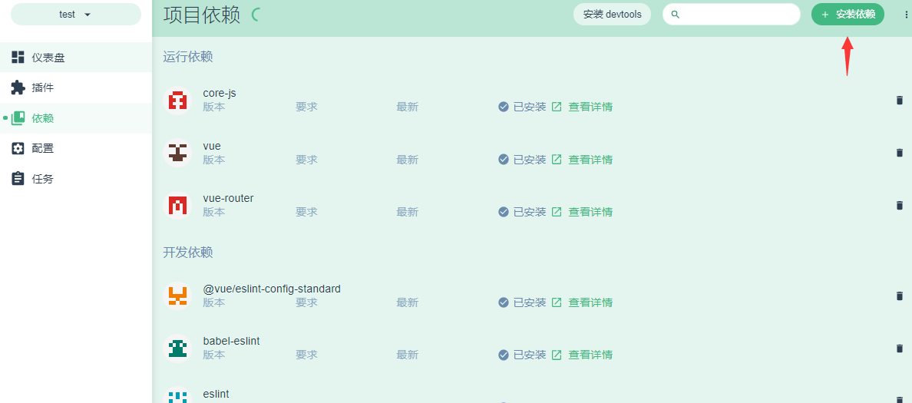
Task: Click the 安装 devtools button
Action: (x=612, y=15)
